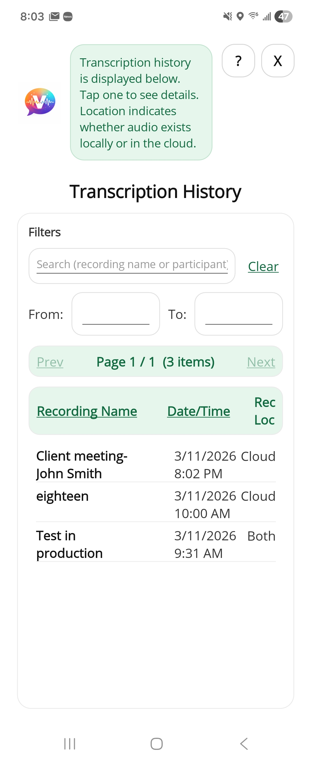Sort by the Date/Time column header

(x=198, y=411)
